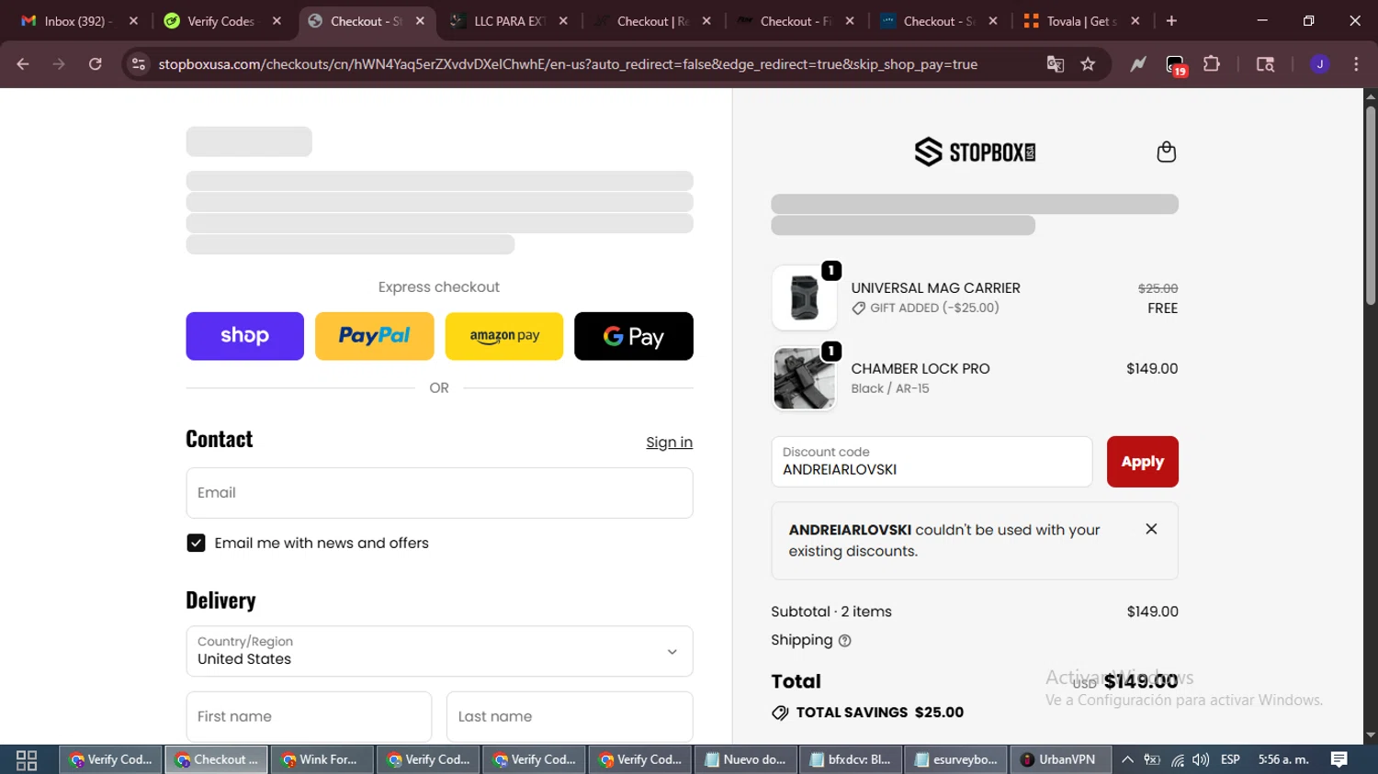1378x774 pixels.
Task: Open the Wink For... taskbar window
Action: pos(322,759)
